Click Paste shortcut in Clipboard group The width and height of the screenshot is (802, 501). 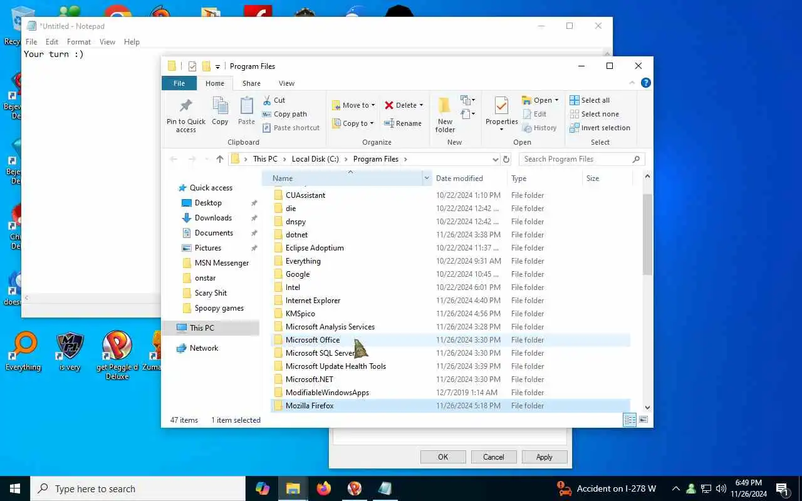[x=291, y=128]
